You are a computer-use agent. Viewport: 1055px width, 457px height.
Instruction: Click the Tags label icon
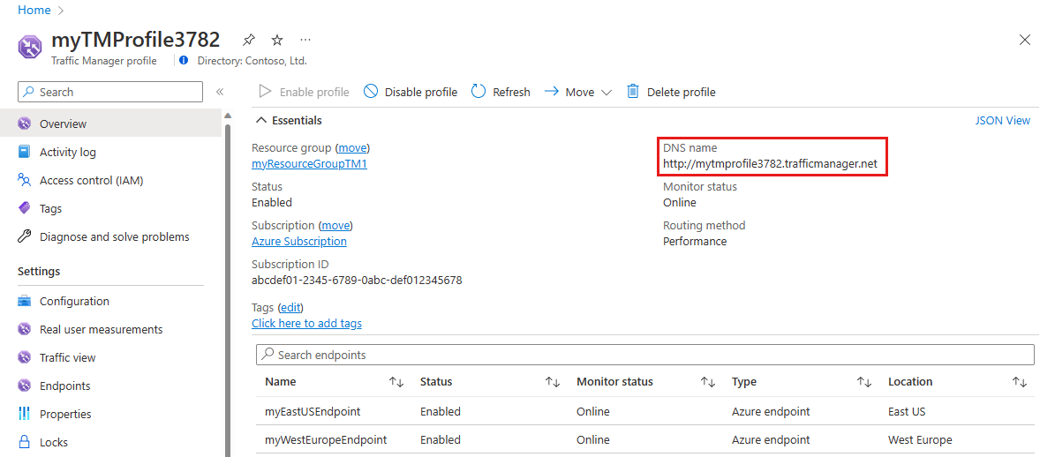pyautogui.click(x=25, y=208)
